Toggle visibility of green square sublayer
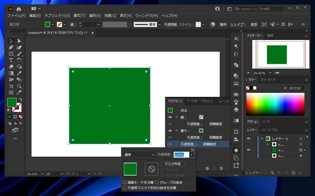315x196 pixels. [249, 150]
